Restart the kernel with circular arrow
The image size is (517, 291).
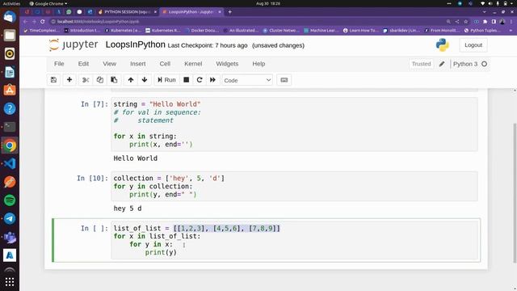(x=200, y=80)
